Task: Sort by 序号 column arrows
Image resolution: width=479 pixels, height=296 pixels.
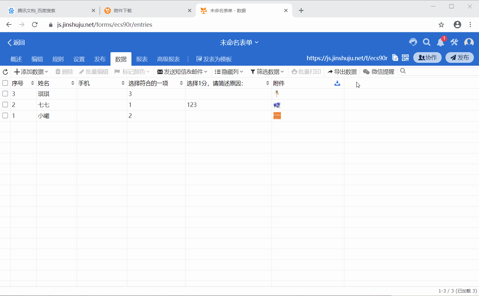Action: tap(33, 83)
